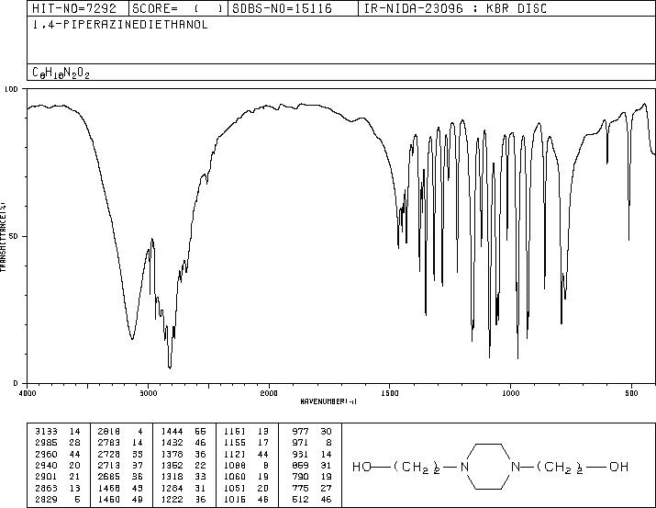Image resolution: width=656 pixels, height=508 pixels.
Task: Click the 971 wavenumber in the last column
Action: [x=300, y=443]
